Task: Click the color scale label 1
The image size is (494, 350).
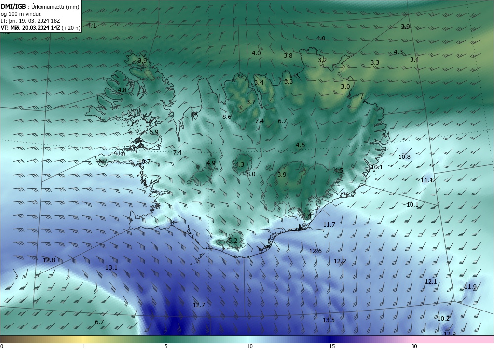Action: click(x=84, y=346)
